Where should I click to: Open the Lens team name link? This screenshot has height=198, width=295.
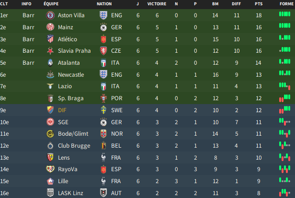coord(64,158)
